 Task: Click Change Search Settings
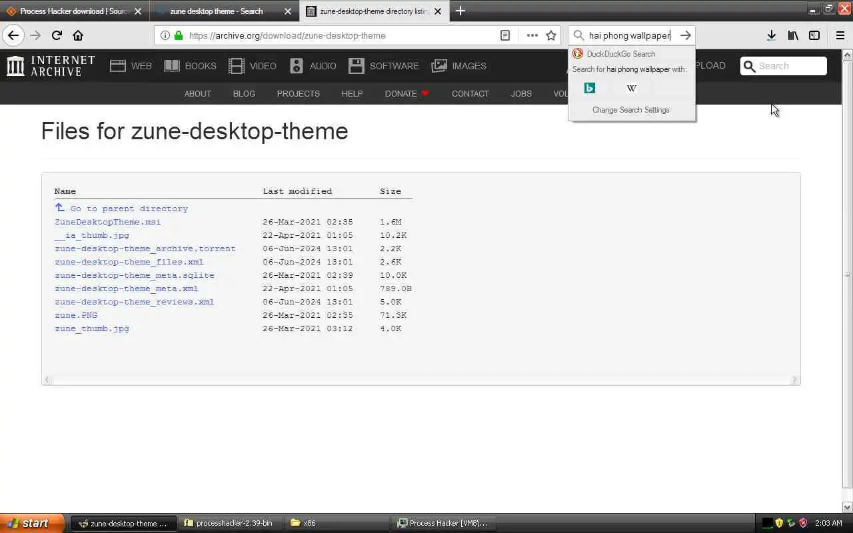click(630, 110)
